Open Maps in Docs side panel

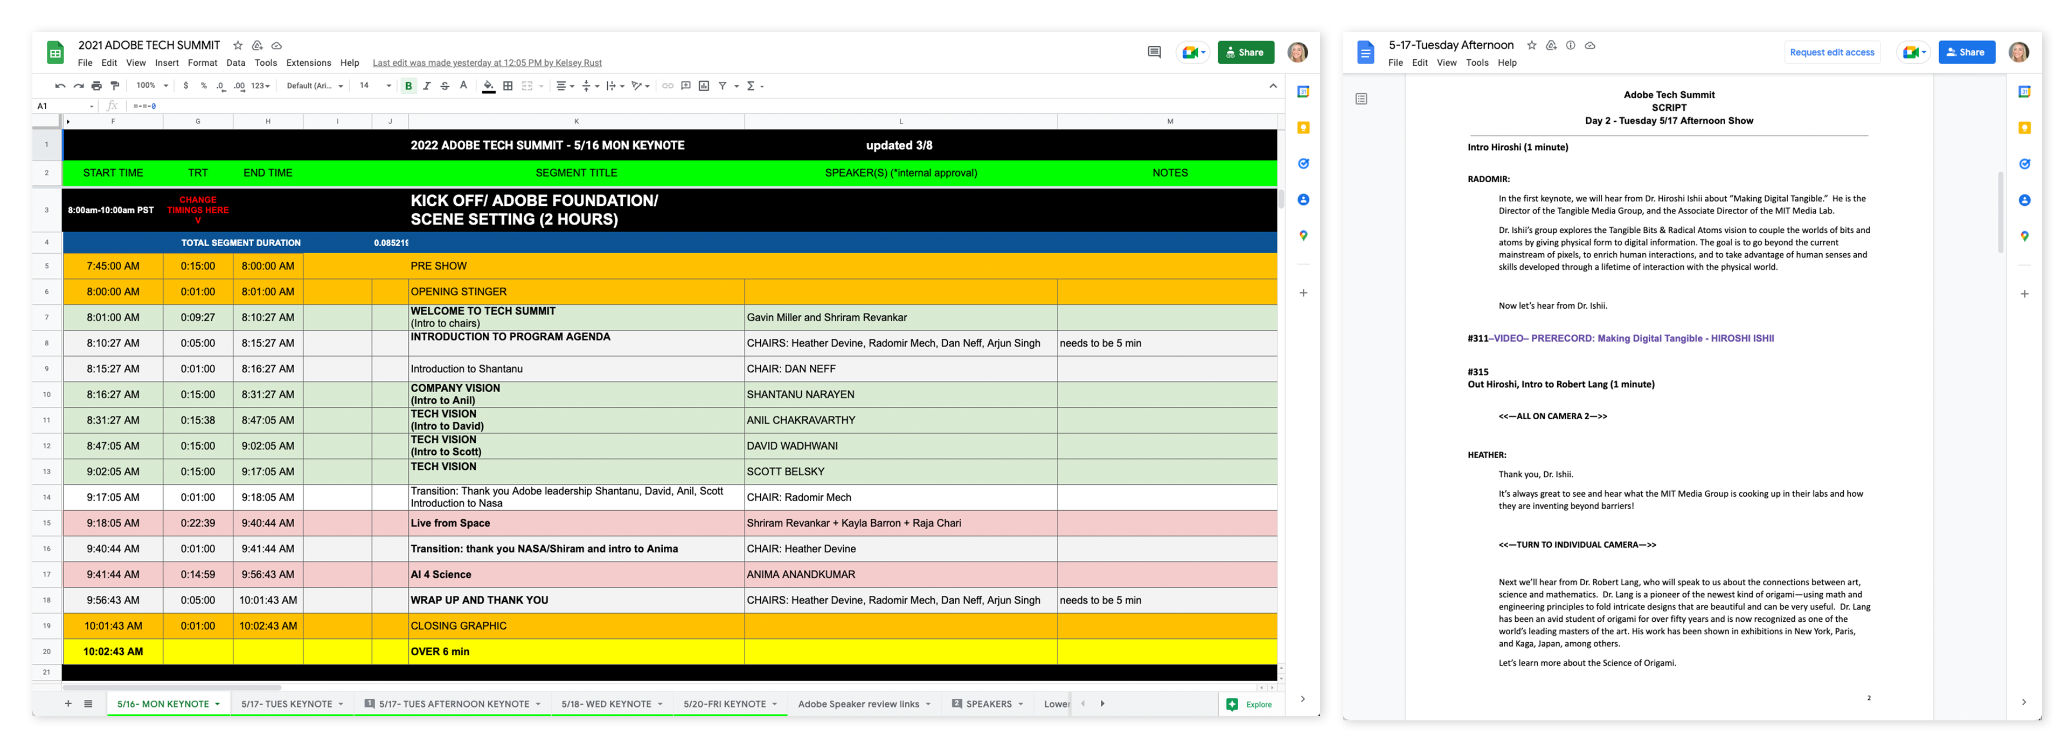2024,236
